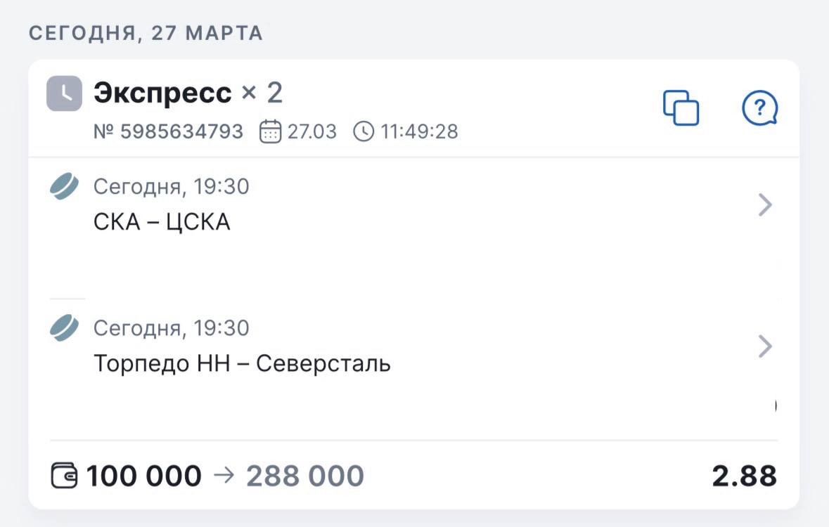Click the СЕГОДНЯ, 27 МАРТА date header
This screenshot has width=829, height=527.
146,33
